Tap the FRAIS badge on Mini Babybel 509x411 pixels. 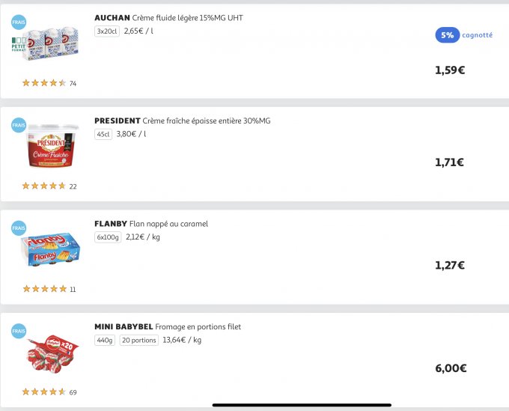tap(19, 331)
